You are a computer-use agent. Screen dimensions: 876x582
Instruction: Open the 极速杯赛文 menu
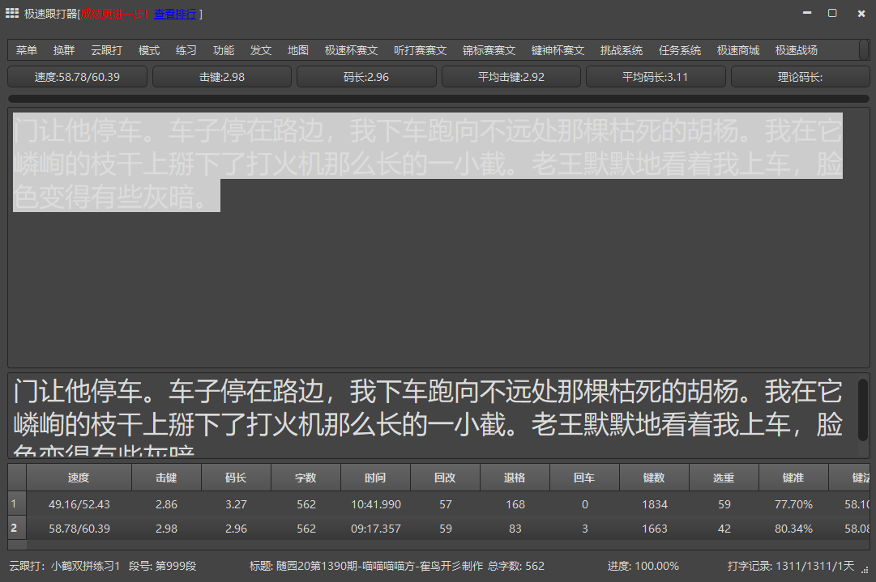[351, 50]
